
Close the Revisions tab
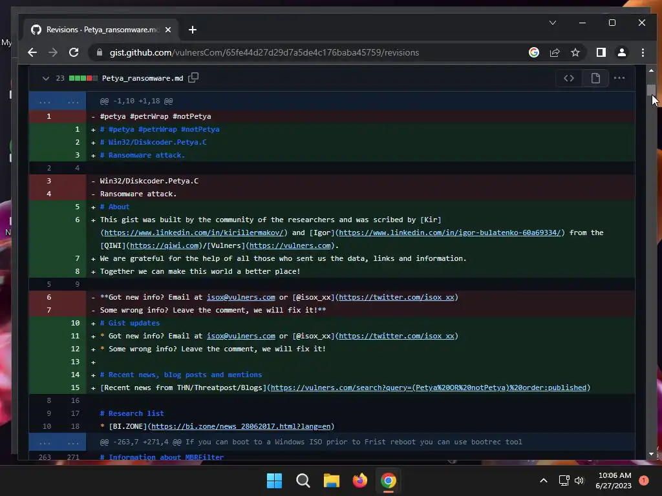click(x=168, y=30)
